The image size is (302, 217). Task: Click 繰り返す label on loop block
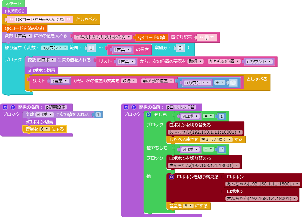point(13,48)
